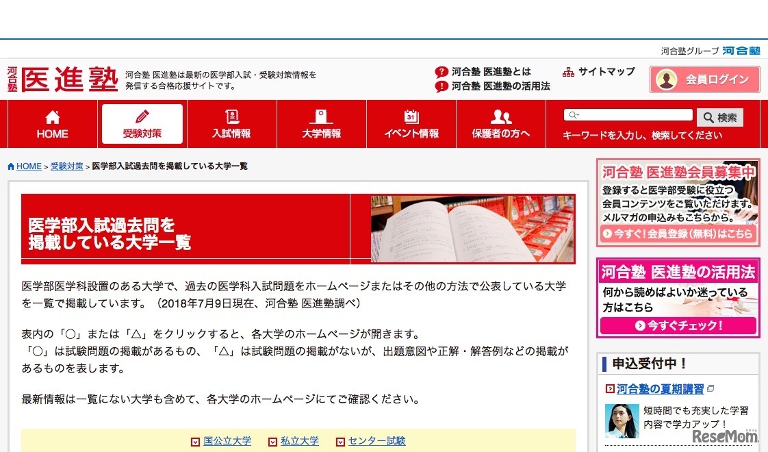Click the arrow icon before 河合塾の夏期講習
This screenshot has height=452, width=768.
pyautogui.click(x=610, y=389)
